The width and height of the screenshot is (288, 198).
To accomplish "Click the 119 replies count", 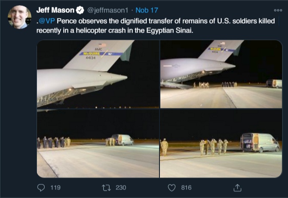I will pyautogui.click(x=55, y=188).
